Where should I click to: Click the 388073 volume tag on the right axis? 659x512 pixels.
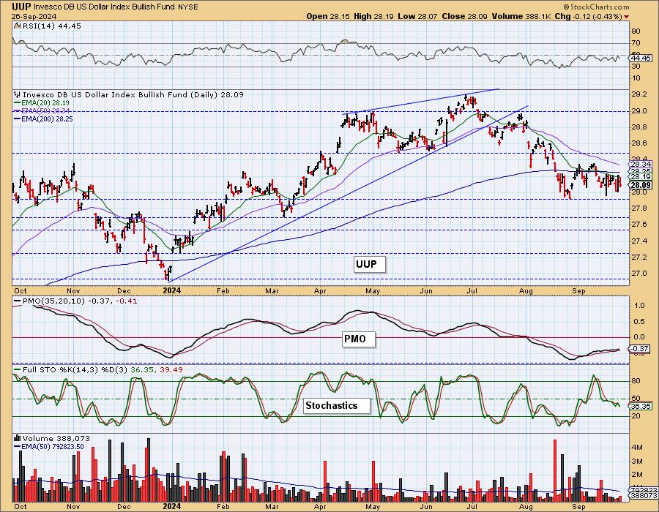(644, 496)
